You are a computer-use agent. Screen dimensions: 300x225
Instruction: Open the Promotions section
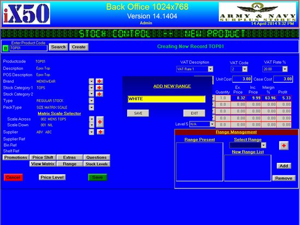16,157
